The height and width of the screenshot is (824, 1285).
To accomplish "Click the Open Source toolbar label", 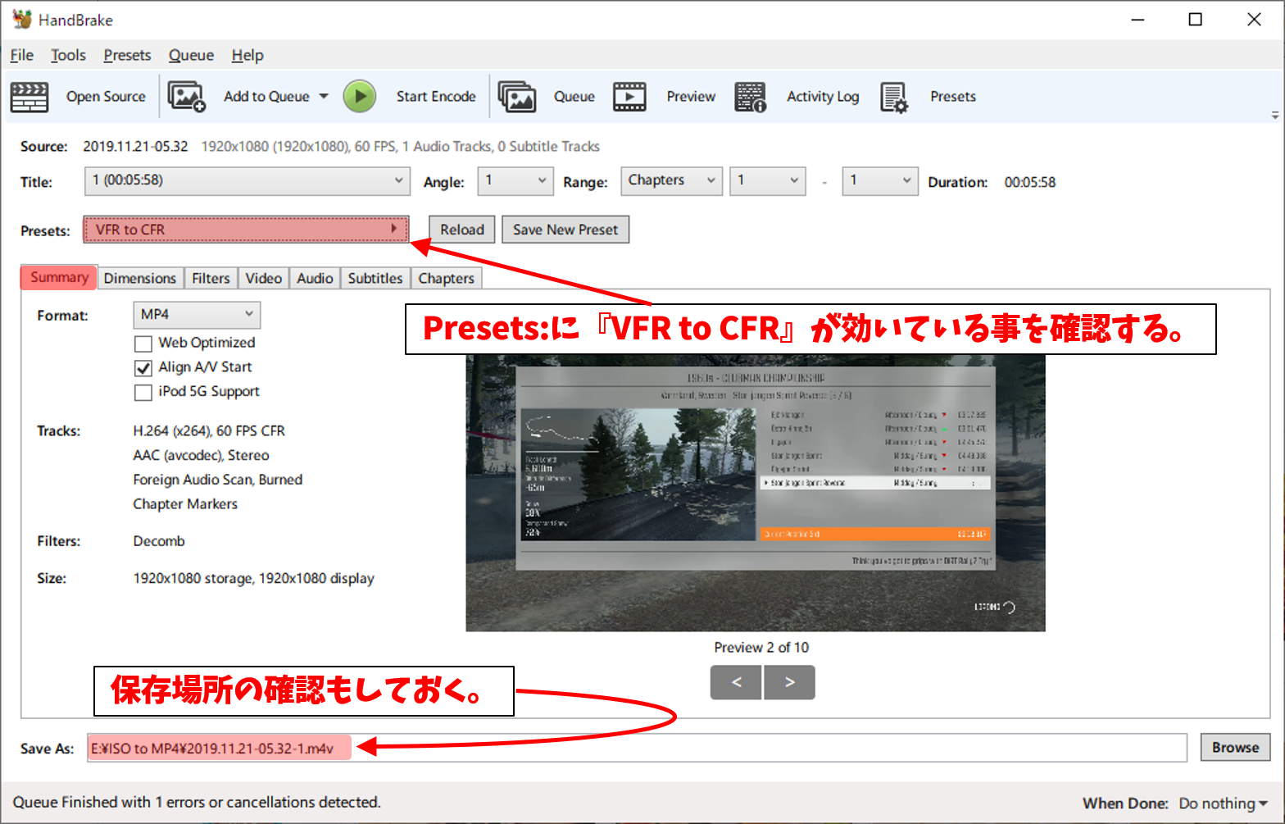I will tap(106, 97).
